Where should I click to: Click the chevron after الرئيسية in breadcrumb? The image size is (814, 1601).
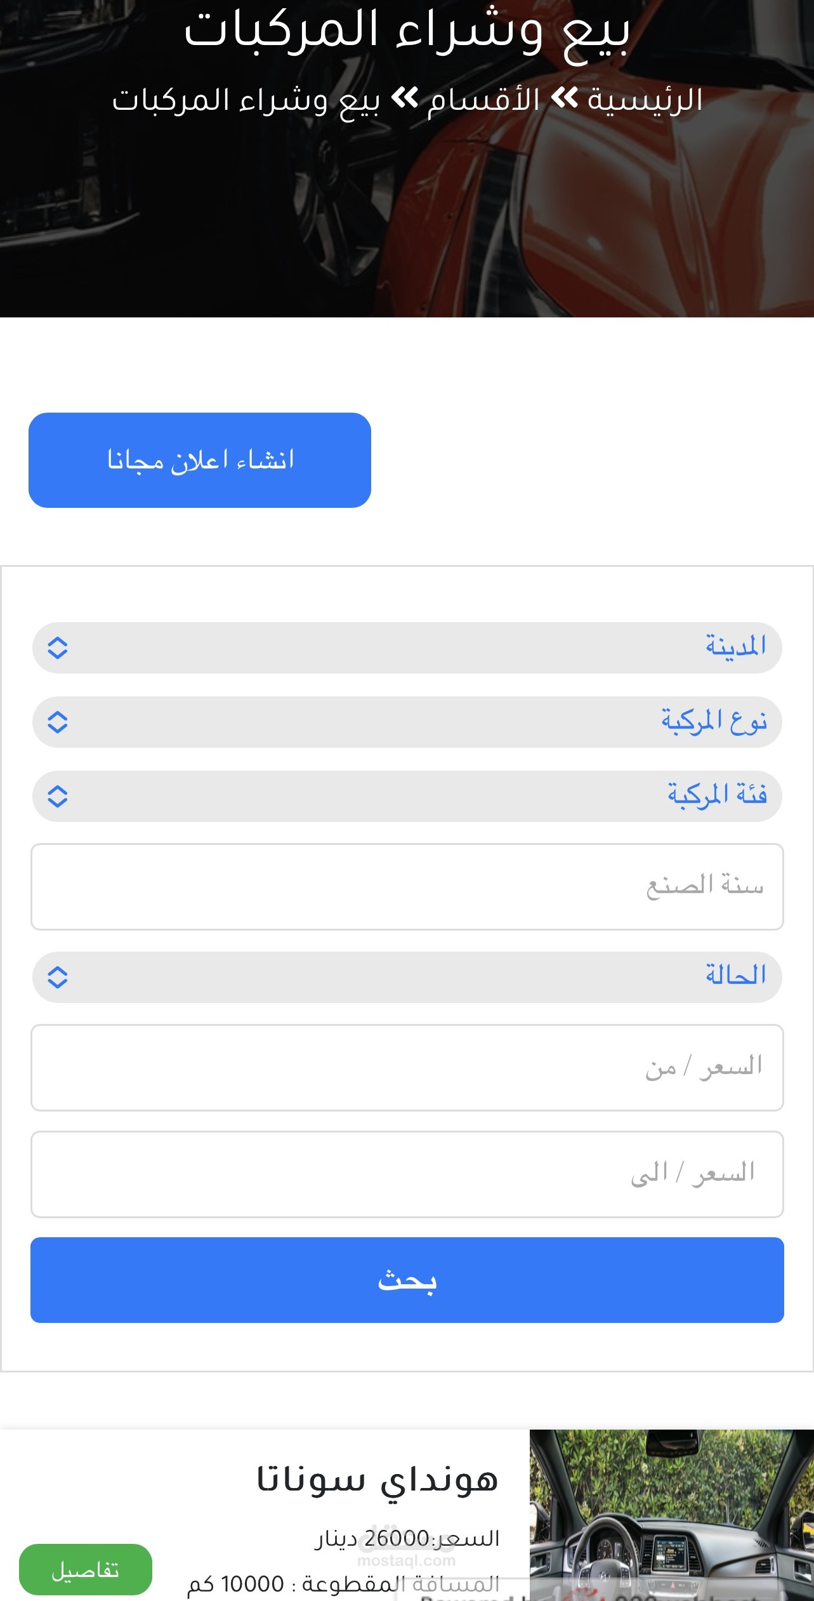pyautogui.click(x=564, y=99)
